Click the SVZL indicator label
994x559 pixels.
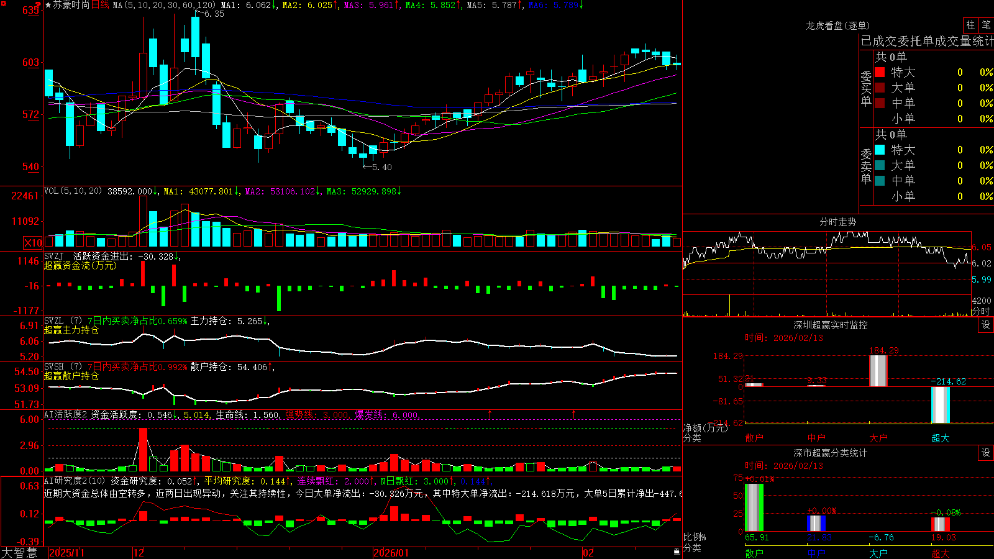(x=54, y=320)
